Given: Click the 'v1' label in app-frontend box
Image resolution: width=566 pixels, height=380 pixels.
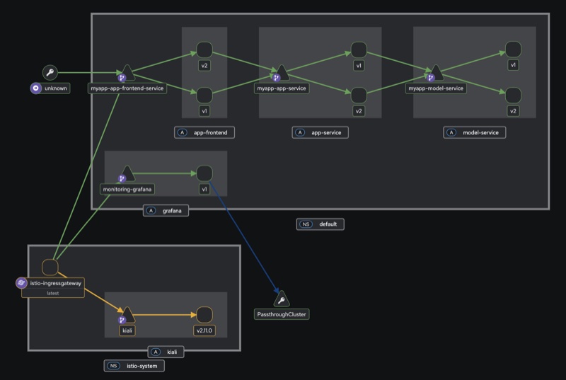Looking at the screenshot, I should pyautogui.click(x=204, y=111).
